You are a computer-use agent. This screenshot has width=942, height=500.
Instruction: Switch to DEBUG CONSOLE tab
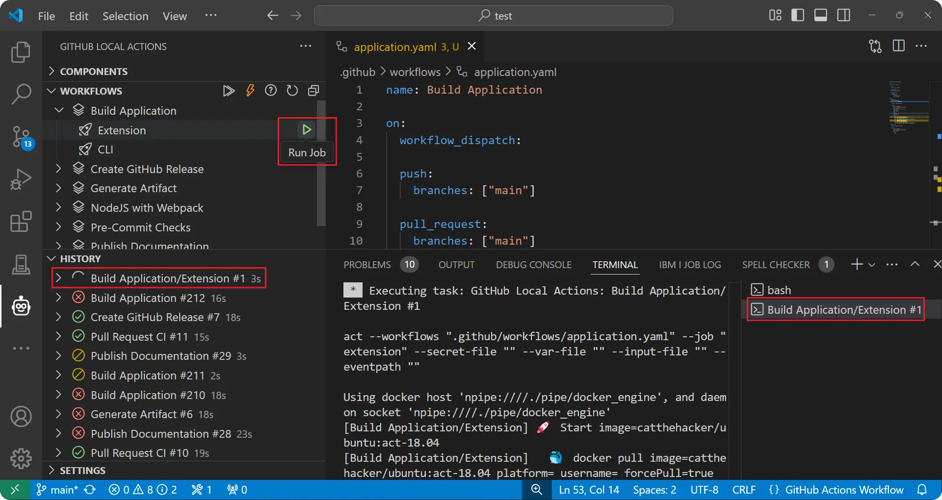click(x=533, y=265)
